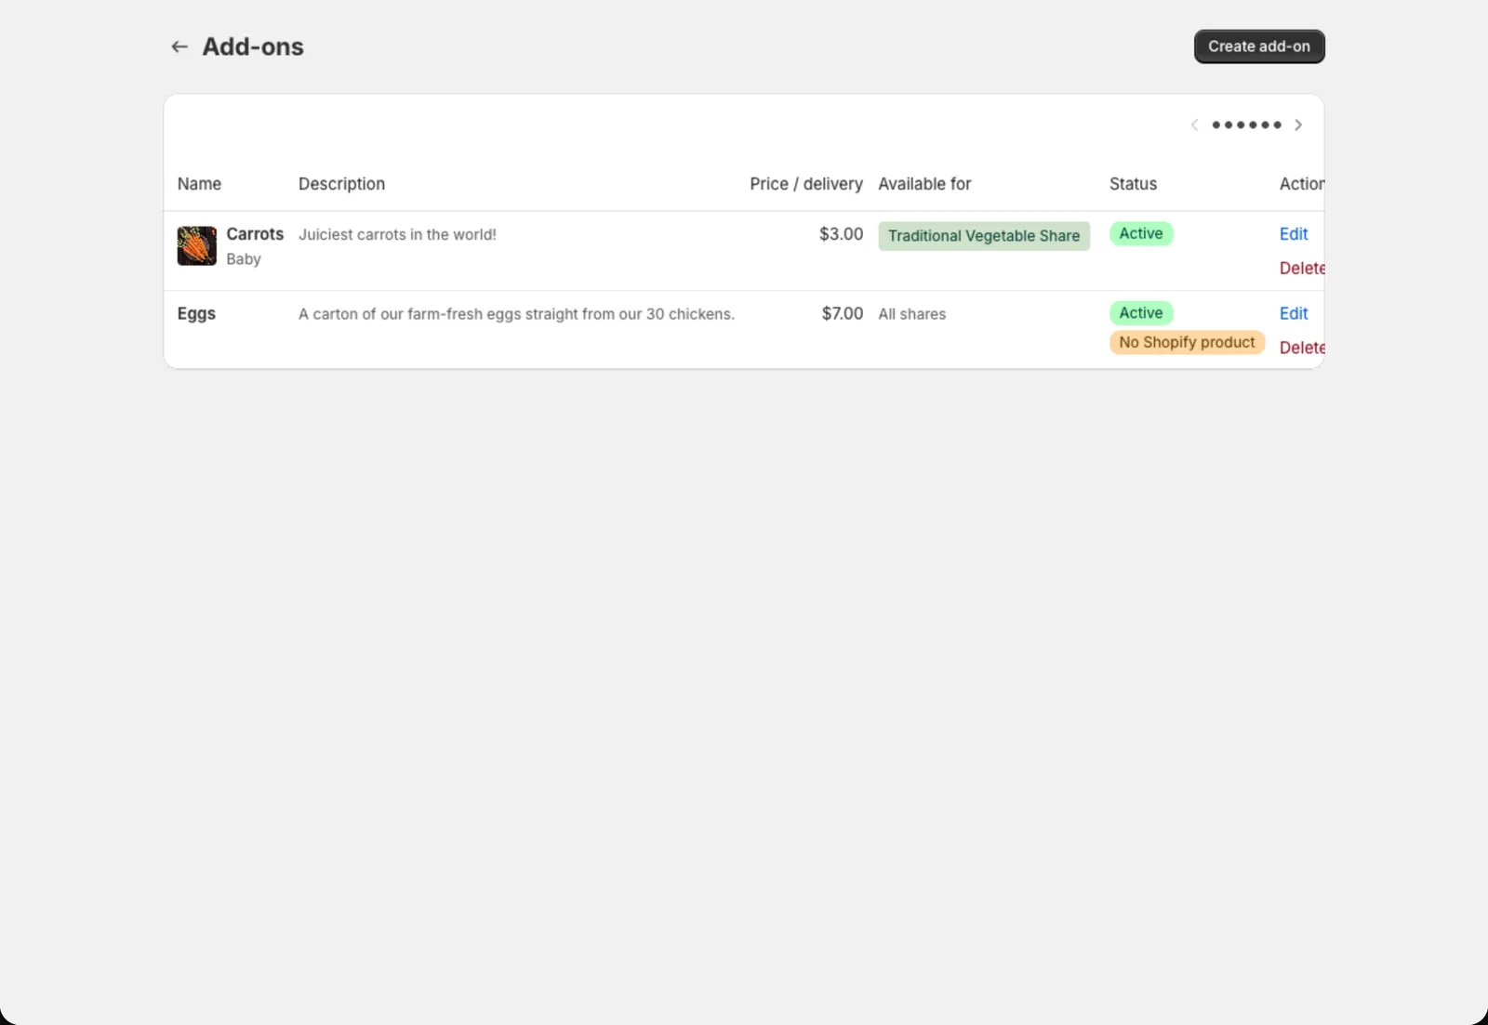This screenshot has width=1488, height=1025.
Task: Delete the Carrots add-on
Action: pos(1302,269)
